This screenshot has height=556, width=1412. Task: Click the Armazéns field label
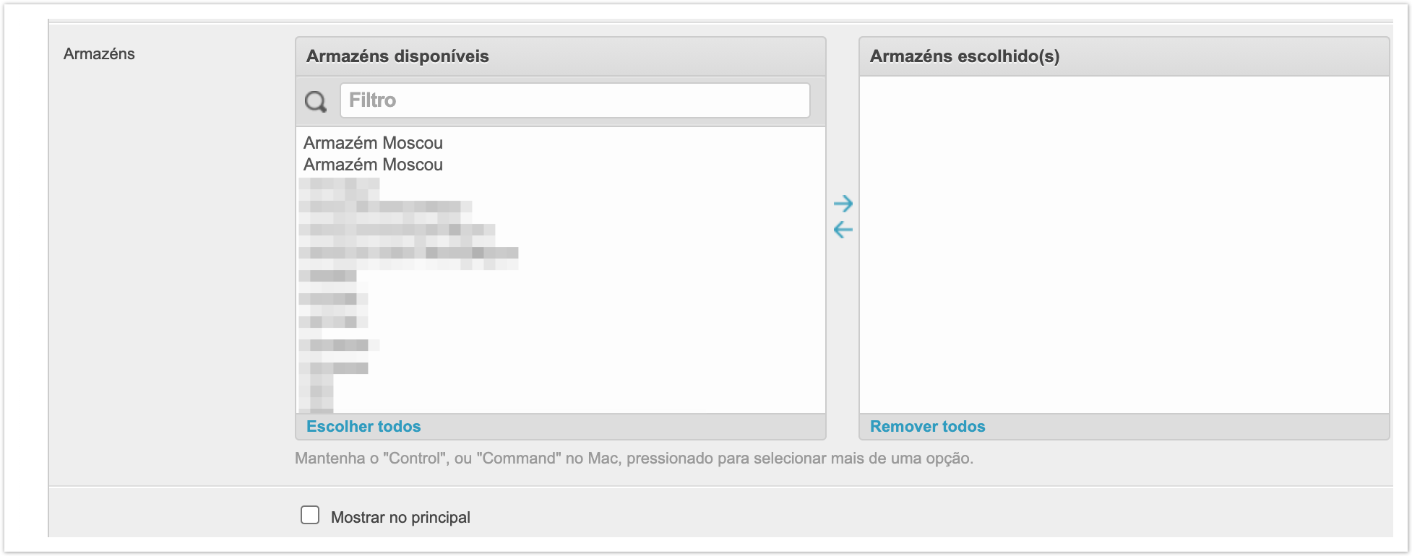(99, 54)
